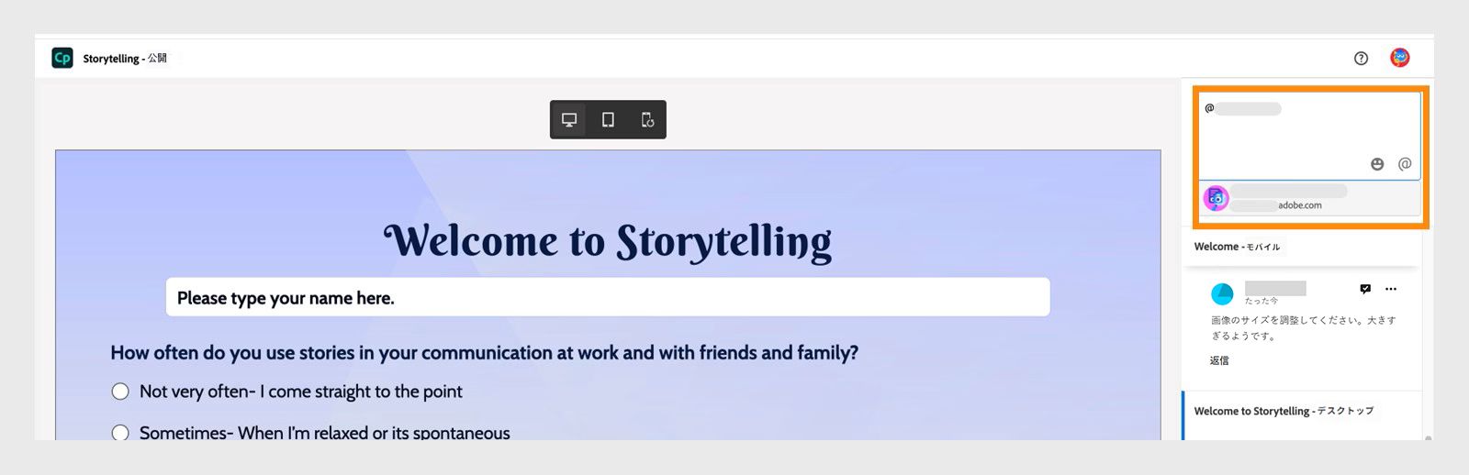1469x475 pixels.
Task: Click the "Please type your name here" field
Action: pos(607,298)
